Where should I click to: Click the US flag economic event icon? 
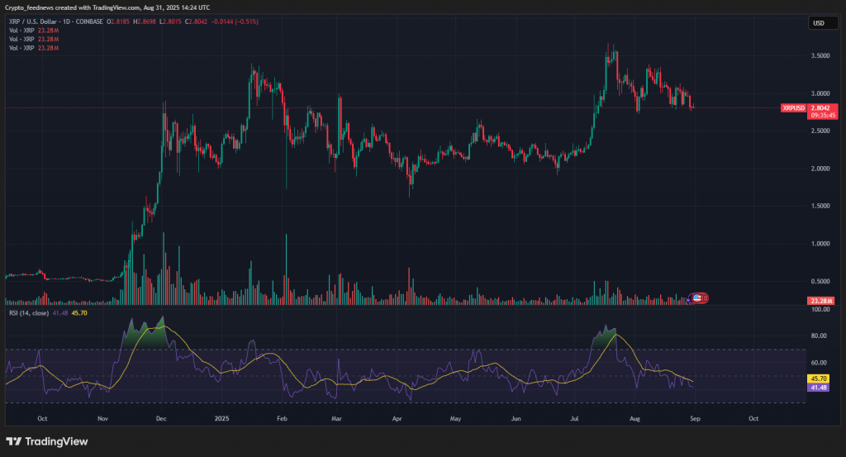[697, 298]
